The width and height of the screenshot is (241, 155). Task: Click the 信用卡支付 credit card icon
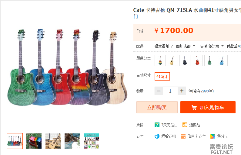[x=183, y=136]
